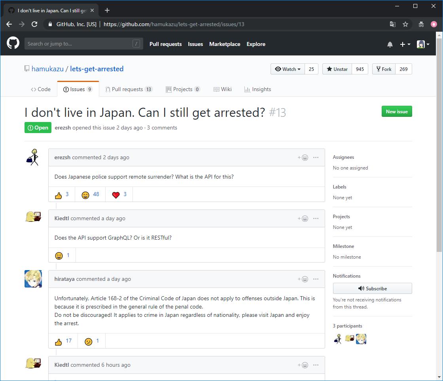Open Kiedtl avatar beside day-ago comment
Image resolution: width=443 pixels, height=381 pixels.
[33, 217]
